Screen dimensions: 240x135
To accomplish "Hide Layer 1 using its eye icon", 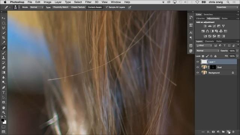I will [x=198, y=62].
